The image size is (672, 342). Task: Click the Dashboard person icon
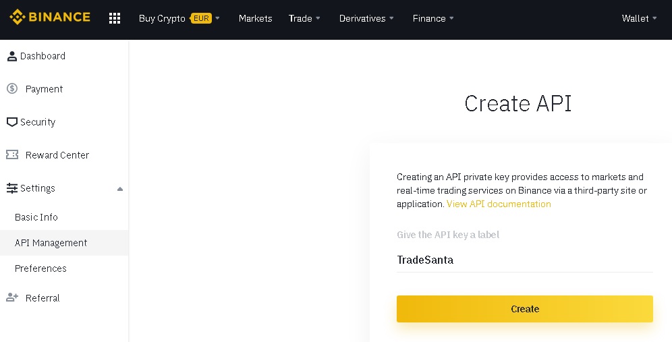tap(12, 56)
